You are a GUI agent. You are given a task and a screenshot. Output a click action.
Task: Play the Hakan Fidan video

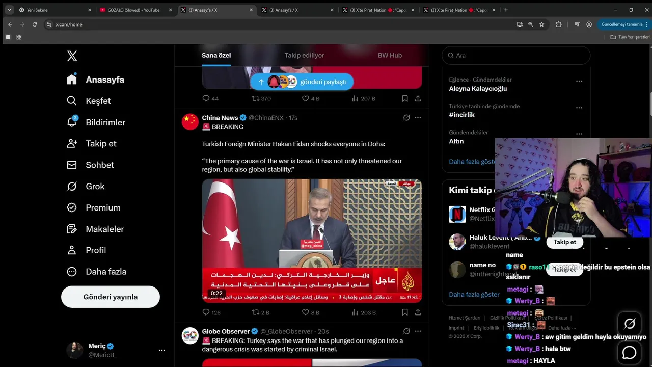(312, 241)
